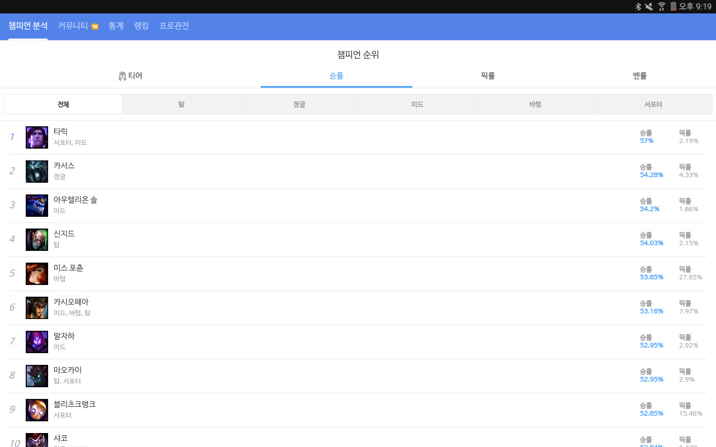Filter by 전체 positions

pos(63,104)
